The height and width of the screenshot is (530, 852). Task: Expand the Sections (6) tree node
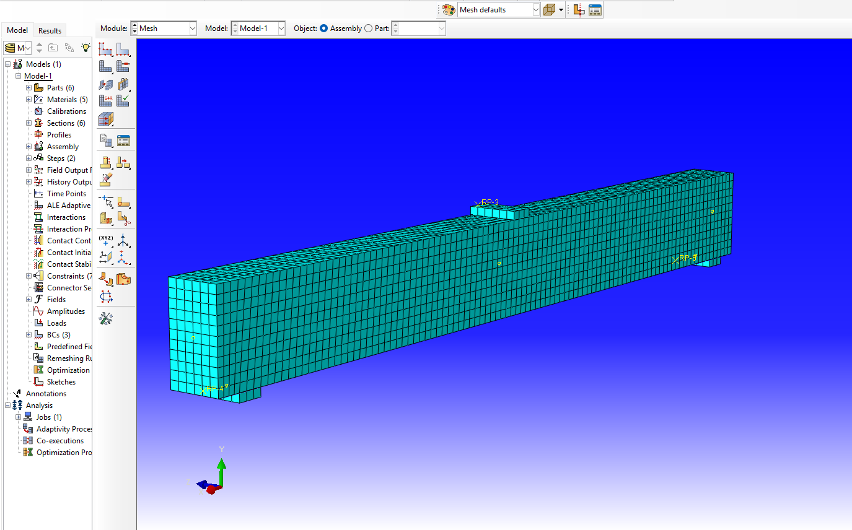(29, 123)
